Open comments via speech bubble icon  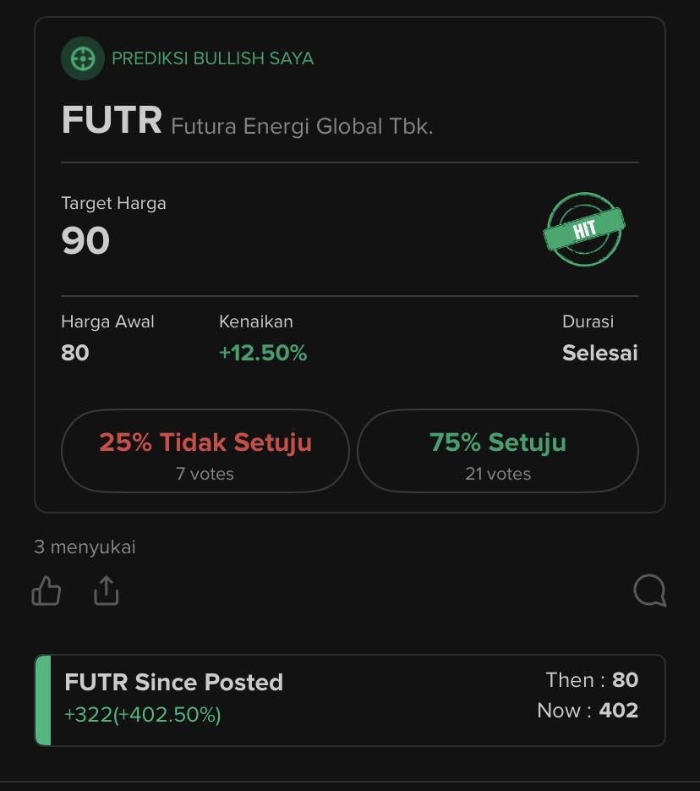coord(649,591)
